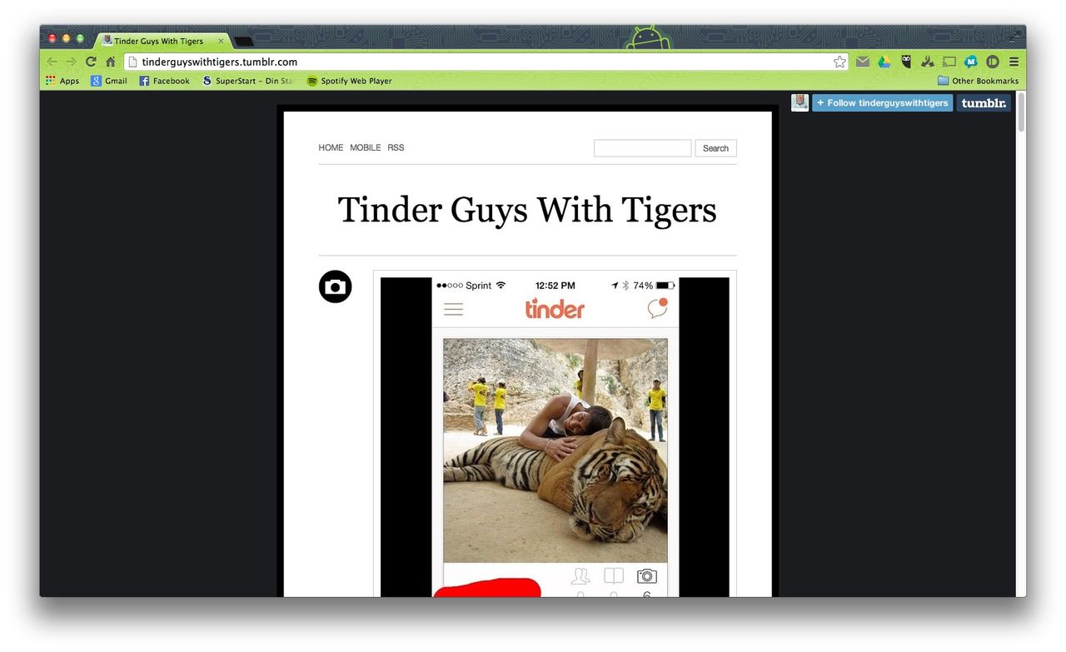Bookmark this page with the star
Viewport: 1066px width, 652px height.
839,62
